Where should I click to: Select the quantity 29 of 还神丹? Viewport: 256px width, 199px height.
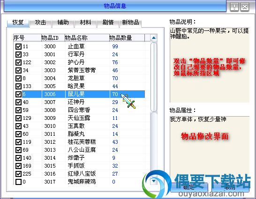click(115, 102)
